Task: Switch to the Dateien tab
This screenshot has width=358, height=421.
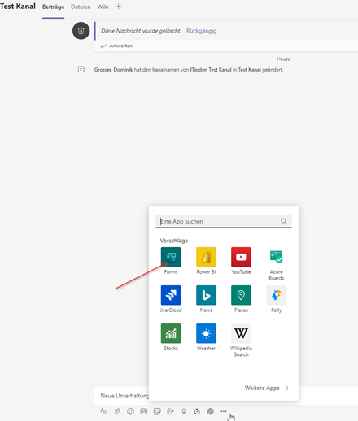Action: [x=81, y=7]
